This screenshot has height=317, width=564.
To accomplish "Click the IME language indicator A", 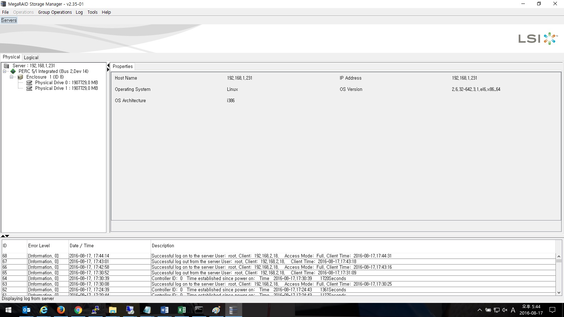I will pyautogui.click(x=513, y=310).
